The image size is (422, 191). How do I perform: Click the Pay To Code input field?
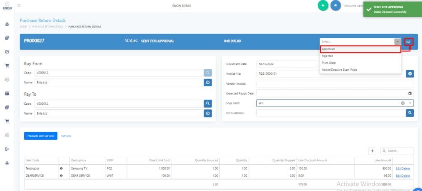119,104
